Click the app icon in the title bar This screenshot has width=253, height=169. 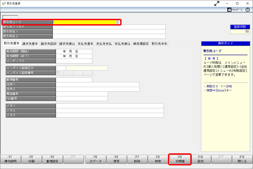coord(4,4)
